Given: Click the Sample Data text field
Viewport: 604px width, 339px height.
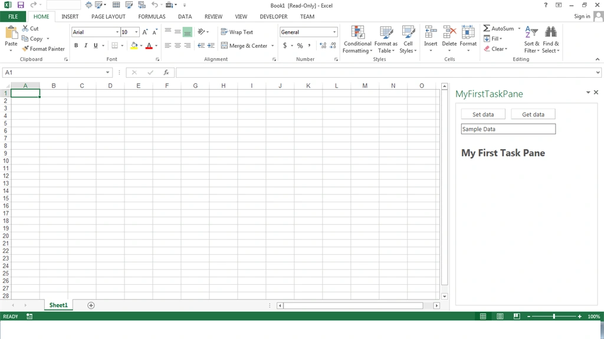Looking at the screenshot, I should (x=508, y=129).
